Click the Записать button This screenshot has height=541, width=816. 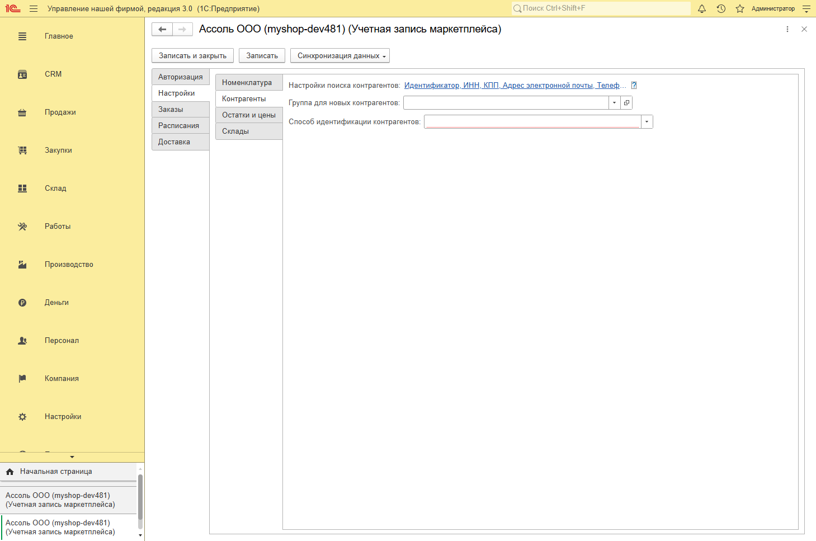coord(262,56)
